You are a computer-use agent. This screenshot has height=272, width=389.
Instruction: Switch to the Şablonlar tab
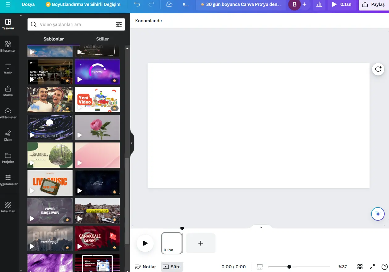54,39
